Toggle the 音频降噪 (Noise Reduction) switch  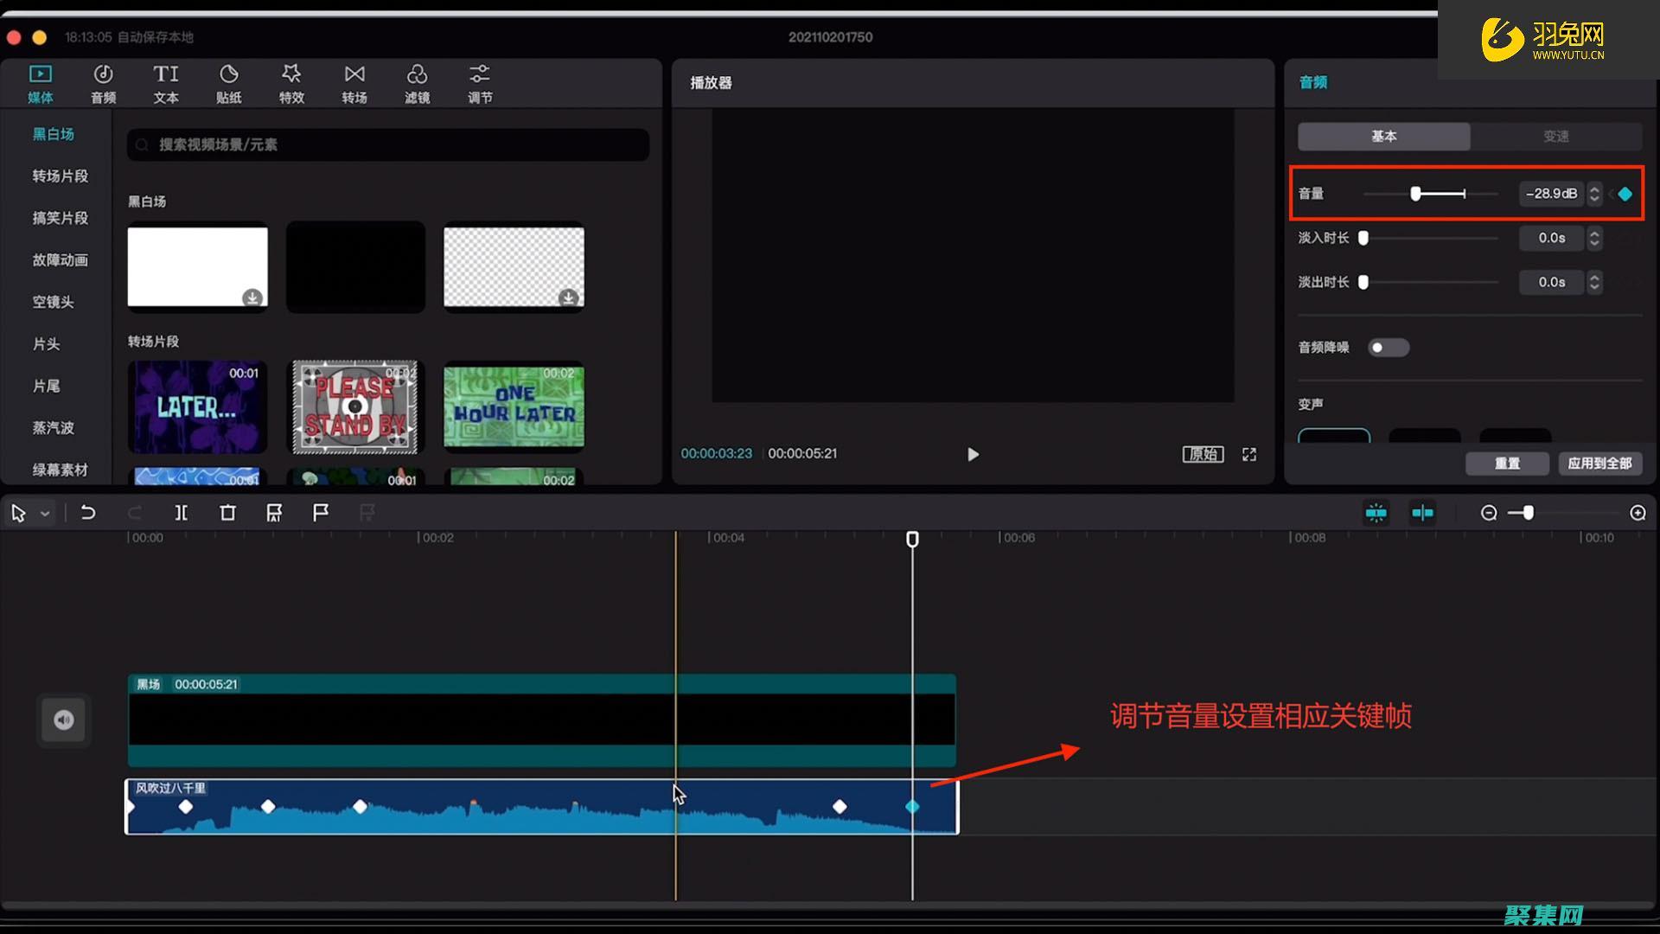tap(1385, 348)
